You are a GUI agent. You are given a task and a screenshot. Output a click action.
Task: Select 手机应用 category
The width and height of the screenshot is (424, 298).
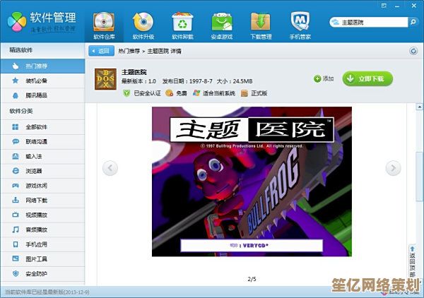42,244
